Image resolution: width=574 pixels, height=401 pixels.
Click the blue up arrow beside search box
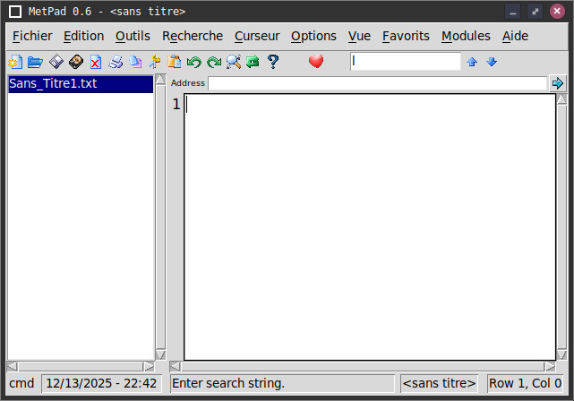click(x=472, y=62)
